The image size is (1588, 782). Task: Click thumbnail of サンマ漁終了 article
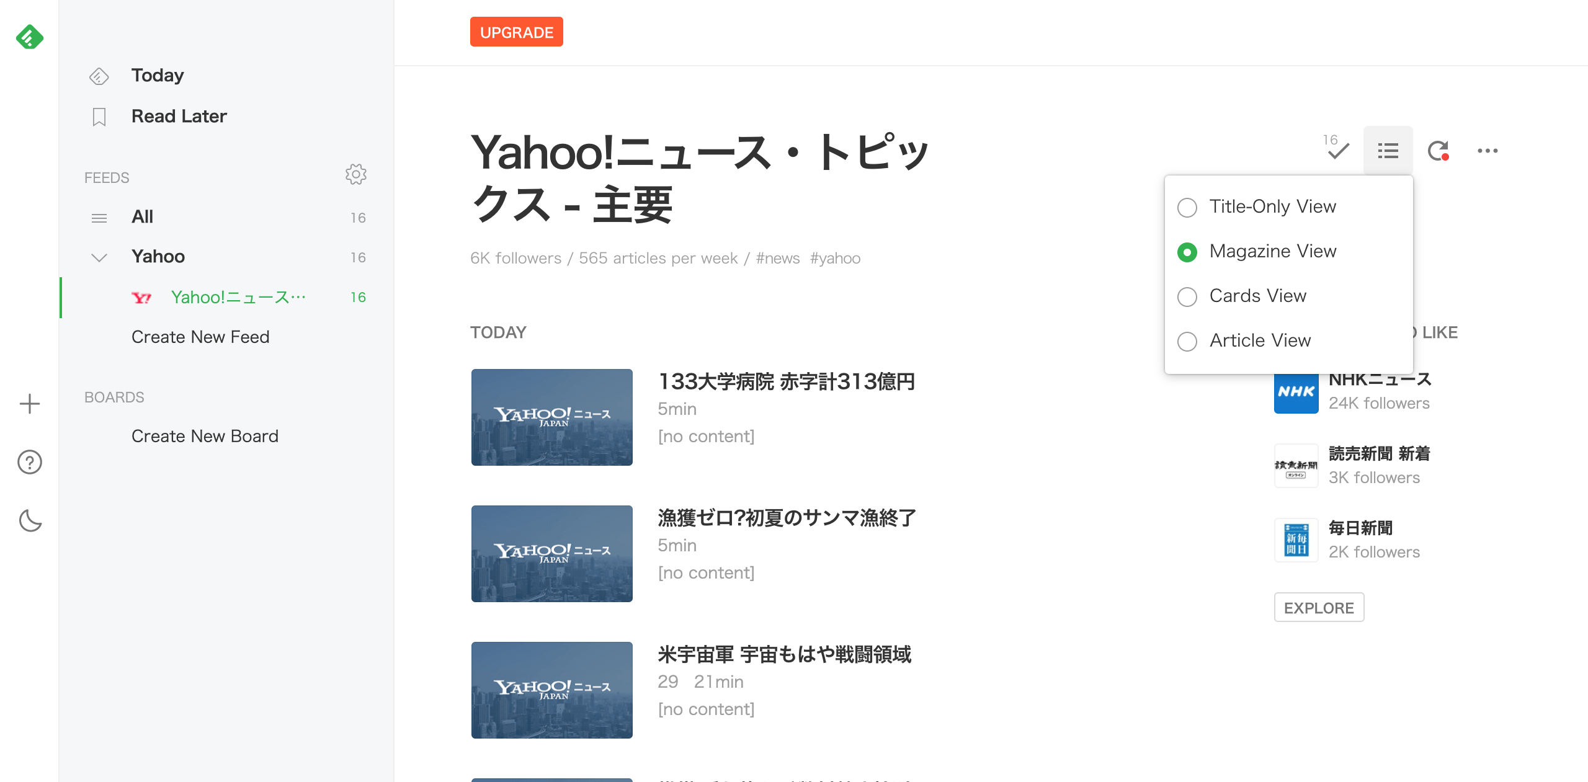551,554
